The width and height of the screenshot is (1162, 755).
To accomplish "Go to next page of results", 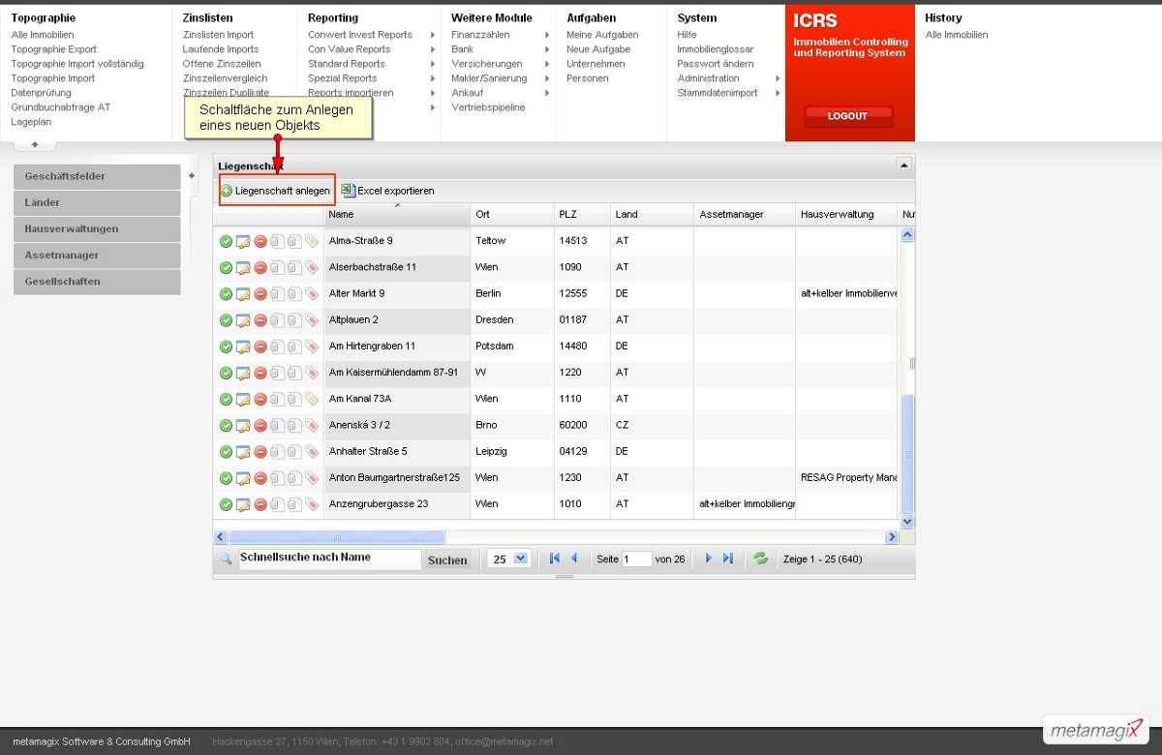I will point(709,559).
